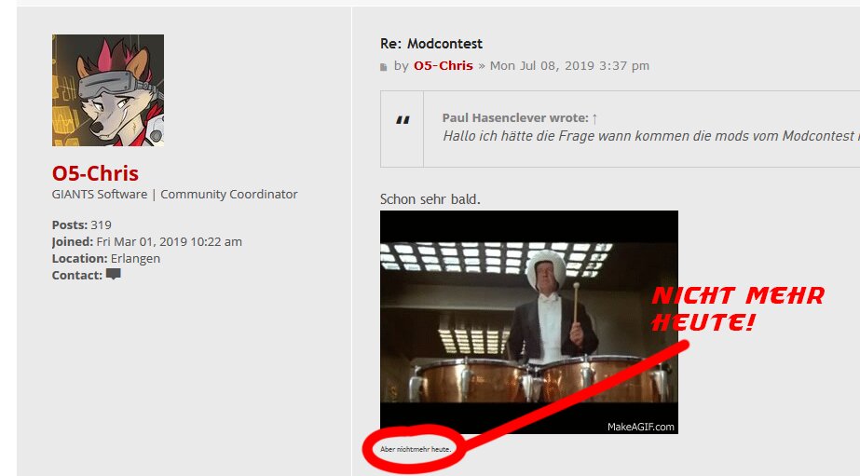Click the small 'Aber nichtmehr heute.' text

[x=416, y=449]
